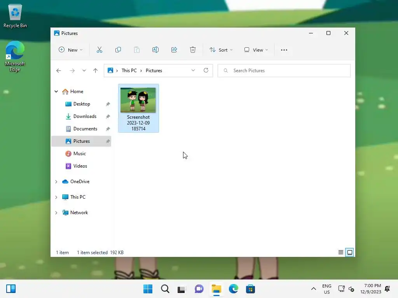Viewport: 398px width, 298px height.
Task: Select OneDrive in navigation pane
Action: 80,182
